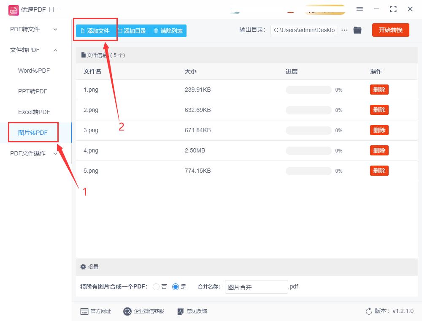The height and width of the screenshot is (321, 422).
Task: Click the 官方网址 official website icon
Action: [x=85, y=311]
